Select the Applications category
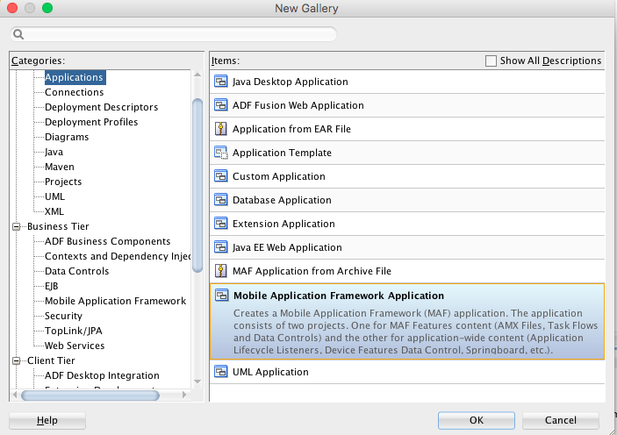 [74, 77]
